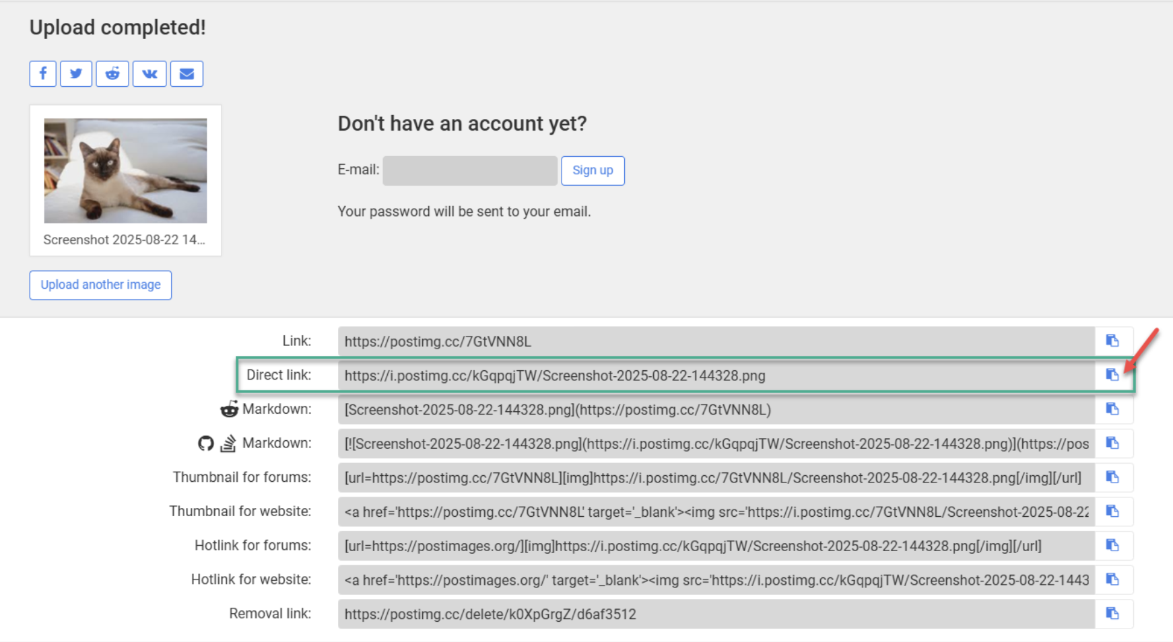This screenshot has height=642, width=1173.
Task: Share upload on Facebook
Action: click(x=42, y=73)
